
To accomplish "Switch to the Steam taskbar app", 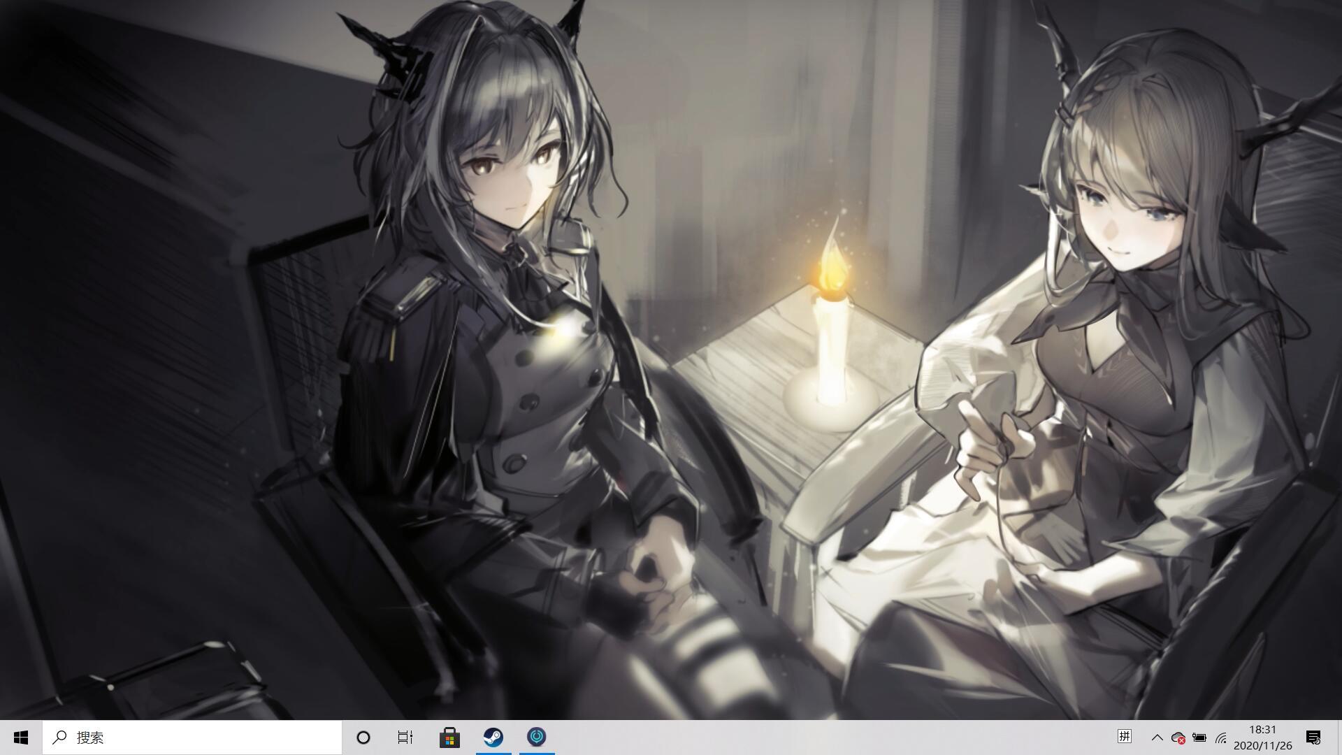I will [493, 738].
